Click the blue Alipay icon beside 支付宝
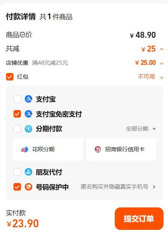 [28, 99]
